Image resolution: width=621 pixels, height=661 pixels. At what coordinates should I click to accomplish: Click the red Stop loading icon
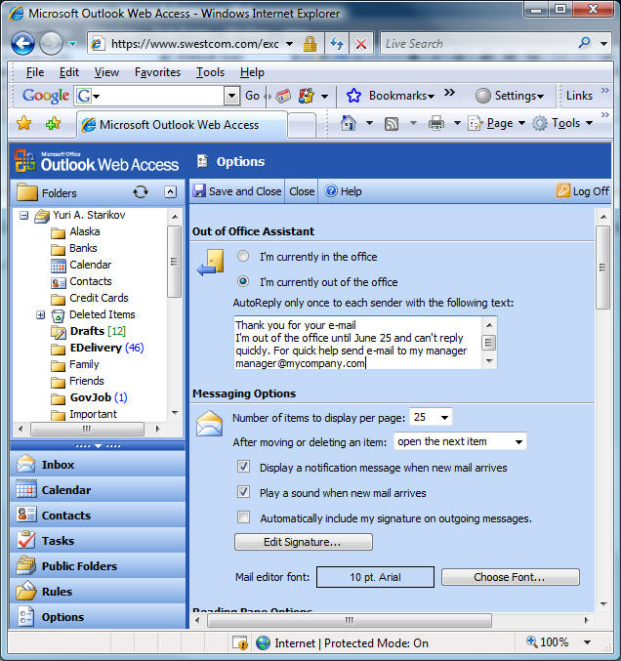pos(361,43)
